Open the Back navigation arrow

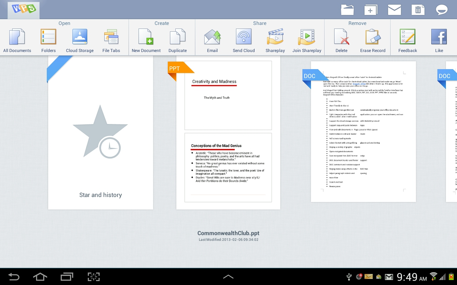point(14,276)
